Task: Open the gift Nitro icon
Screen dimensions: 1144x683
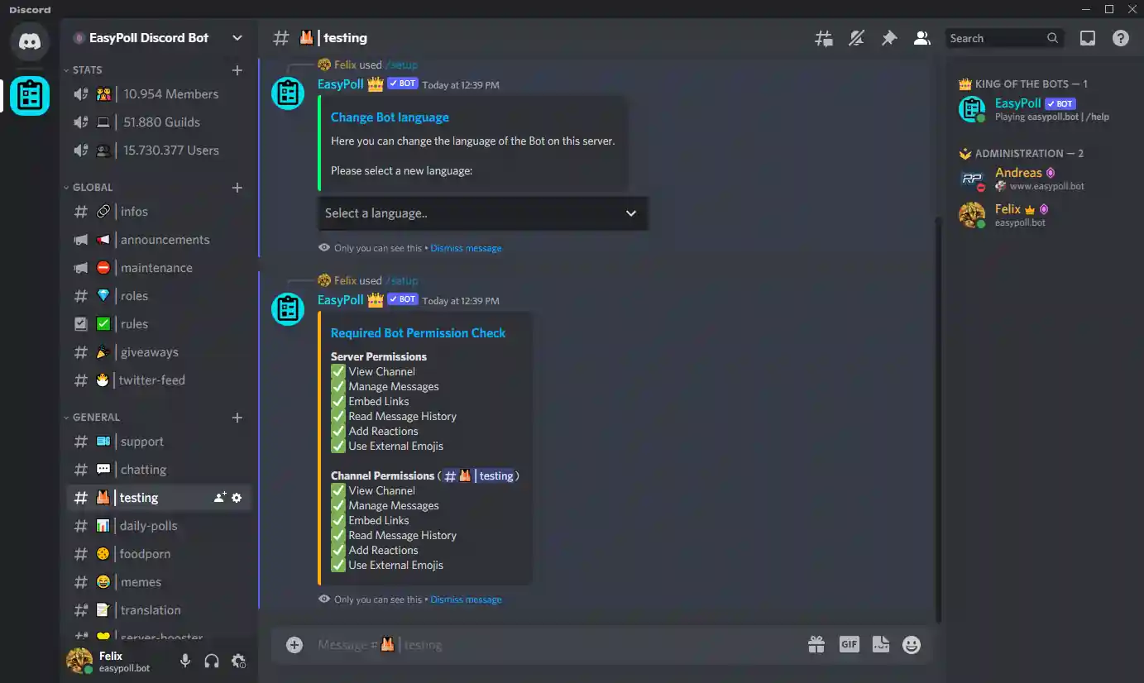Action: [816, 645]
